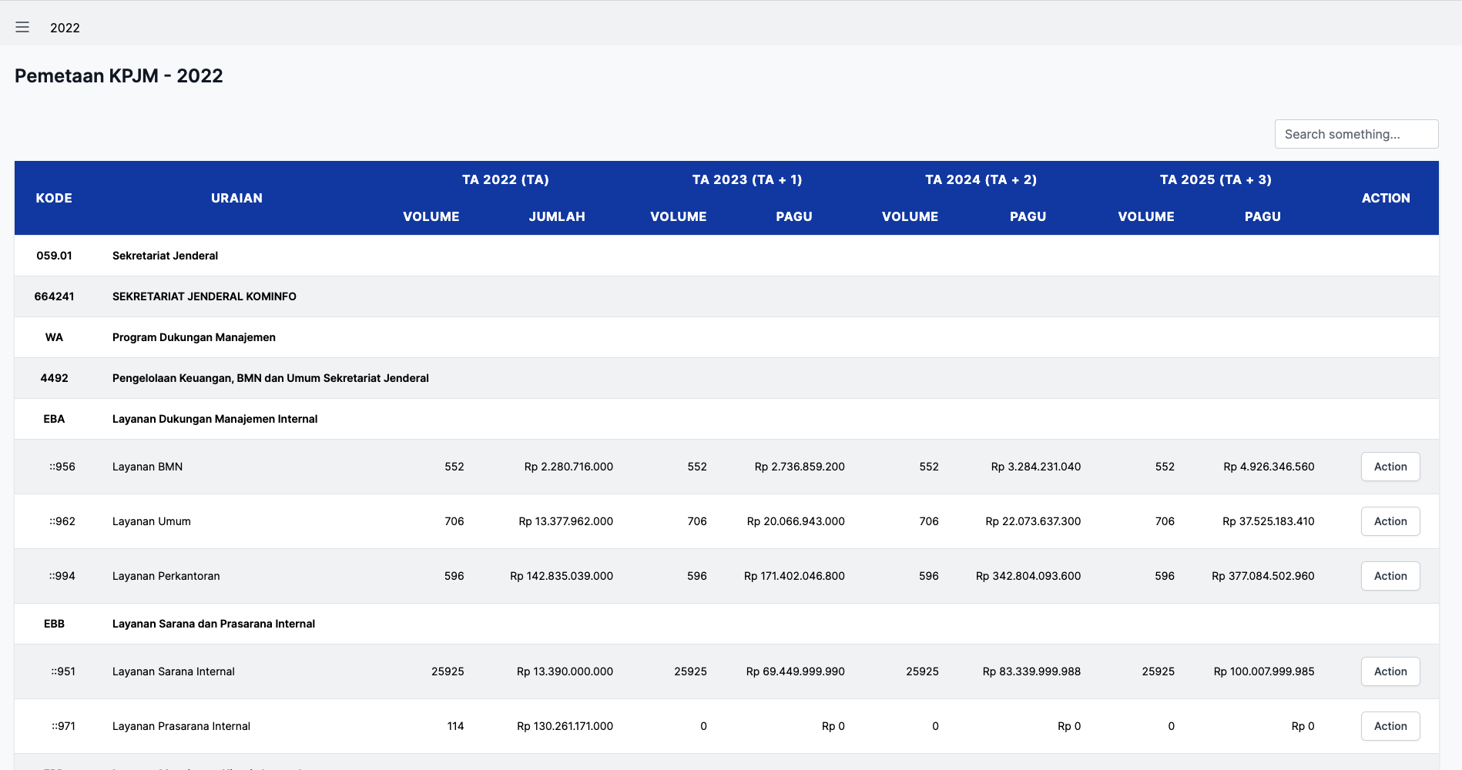
Task: Click the Search something input field
Action: tap(1356, 134)
